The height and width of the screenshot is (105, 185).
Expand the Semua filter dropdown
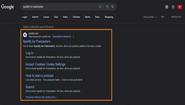150,17
